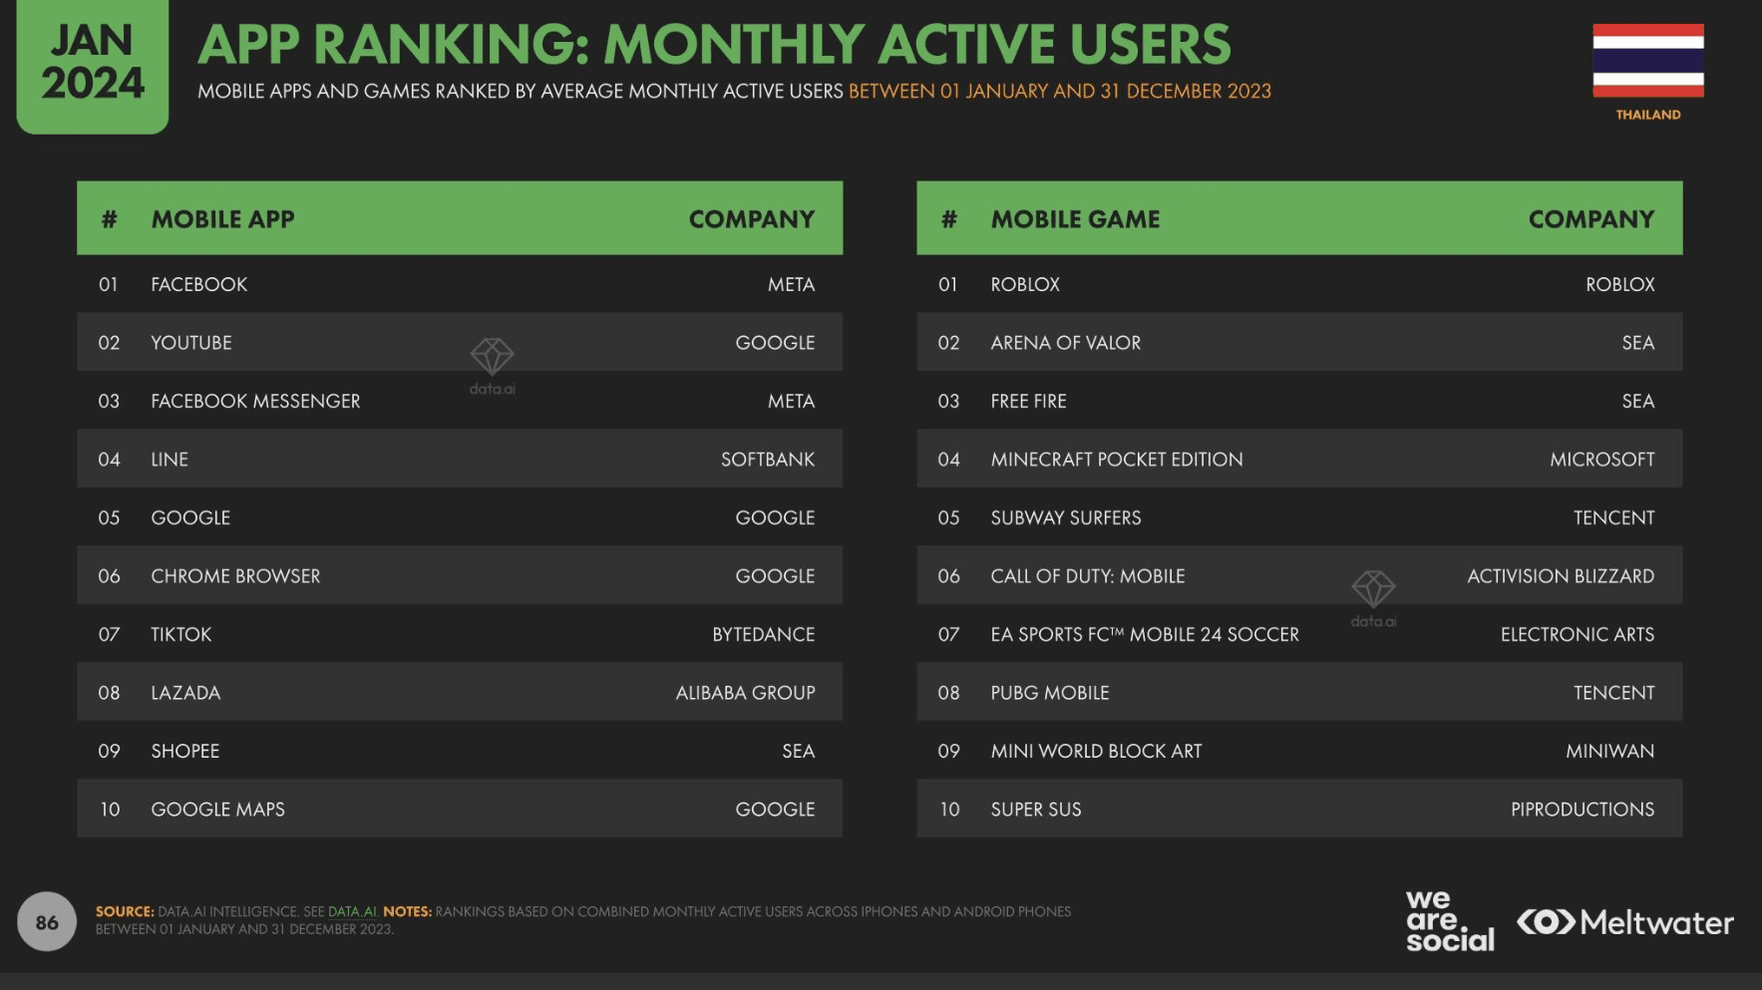Screen dimensions: 1762x990
Task: Select the Super Sus game row
Action: pos(1298,810)
